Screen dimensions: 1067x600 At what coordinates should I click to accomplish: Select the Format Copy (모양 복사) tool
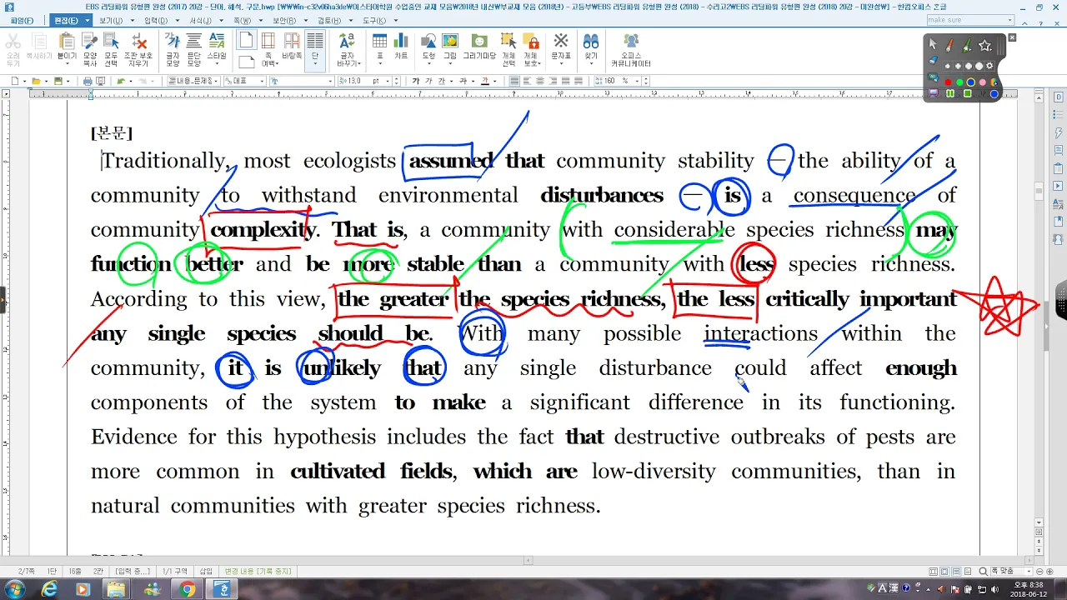pos(90,50)
